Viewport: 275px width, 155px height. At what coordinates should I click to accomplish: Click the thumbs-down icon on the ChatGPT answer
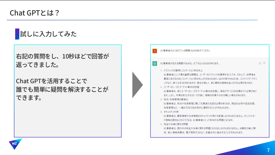pos(264,63)
